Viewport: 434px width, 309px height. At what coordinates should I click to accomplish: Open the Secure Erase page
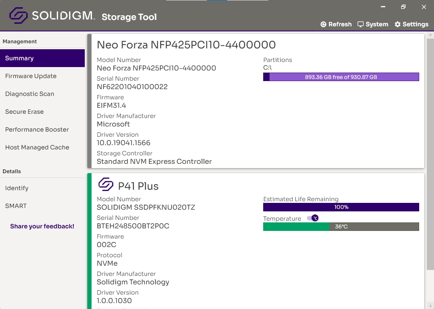42,112
